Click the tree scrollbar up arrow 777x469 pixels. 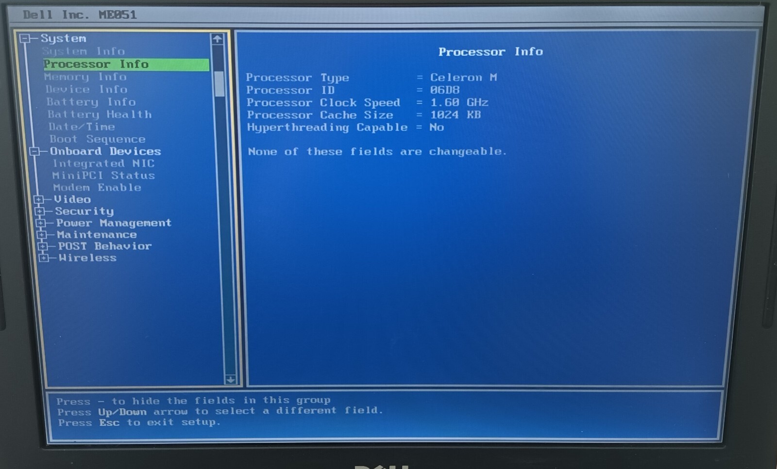(218, 39)
